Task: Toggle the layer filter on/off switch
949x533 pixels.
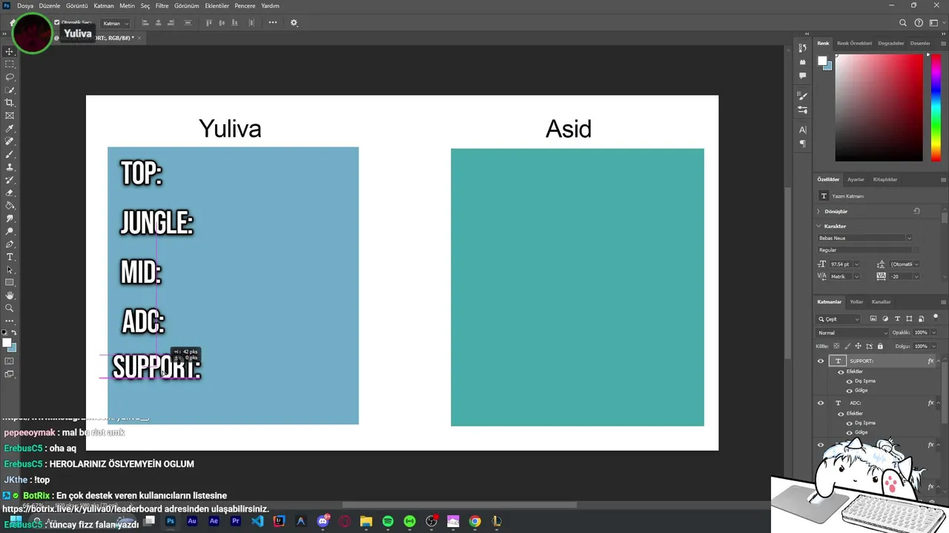Action: (936, 318)
